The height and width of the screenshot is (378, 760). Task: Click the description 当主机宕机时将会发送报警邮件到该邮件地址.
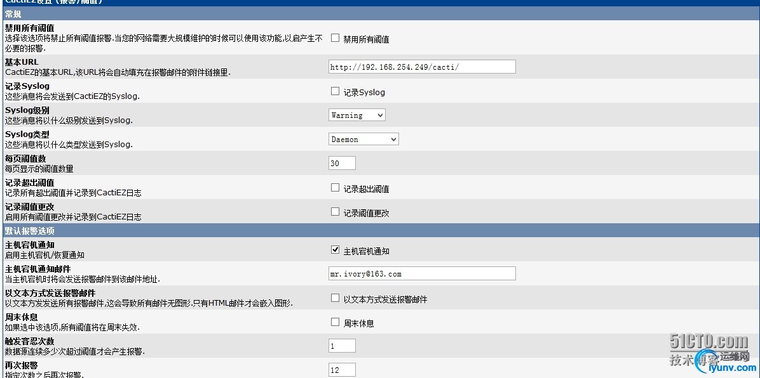(83, 279)
